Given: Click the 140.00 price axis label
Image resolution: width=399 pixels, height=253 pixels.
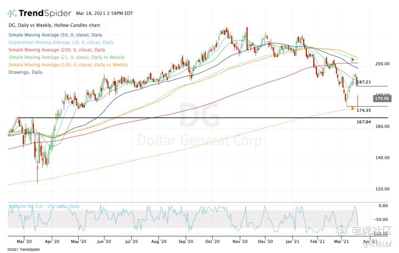Looking at the screenshot, I should point(382,157).
